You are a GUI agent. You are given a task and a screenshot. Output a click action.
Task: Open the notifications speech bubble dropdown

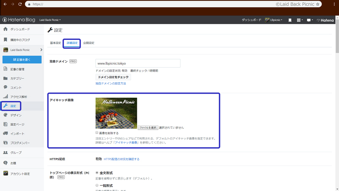310,20
